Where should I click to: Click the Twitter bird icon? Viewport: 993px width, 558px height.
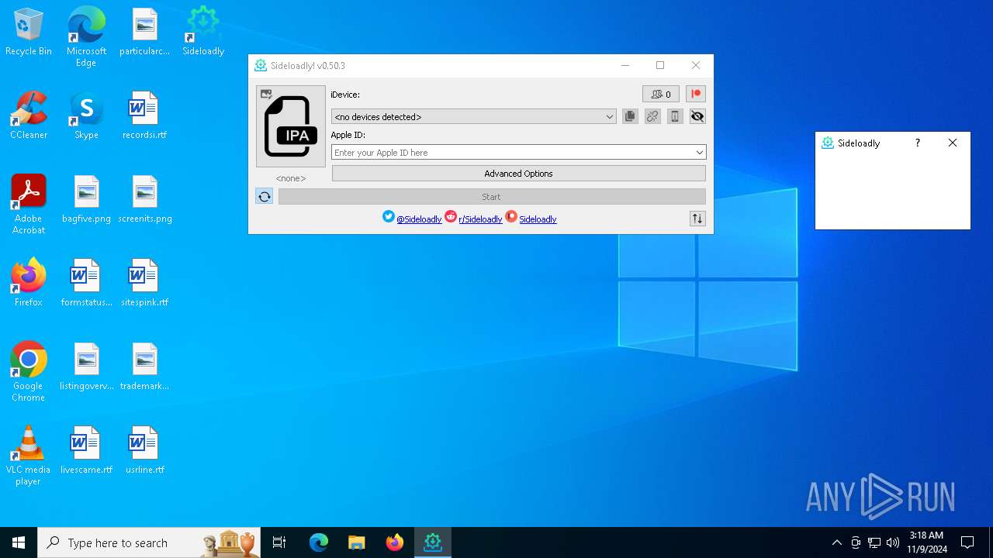(x=389, y=217)
